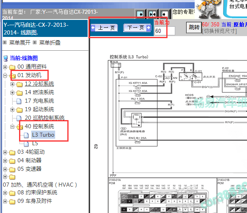Screen dimensions: 247x213
Task: Open 14 燃油系统 in the tree
Action: [39, 92]
